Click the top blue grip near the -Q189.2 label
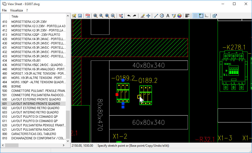 point(123,80)
